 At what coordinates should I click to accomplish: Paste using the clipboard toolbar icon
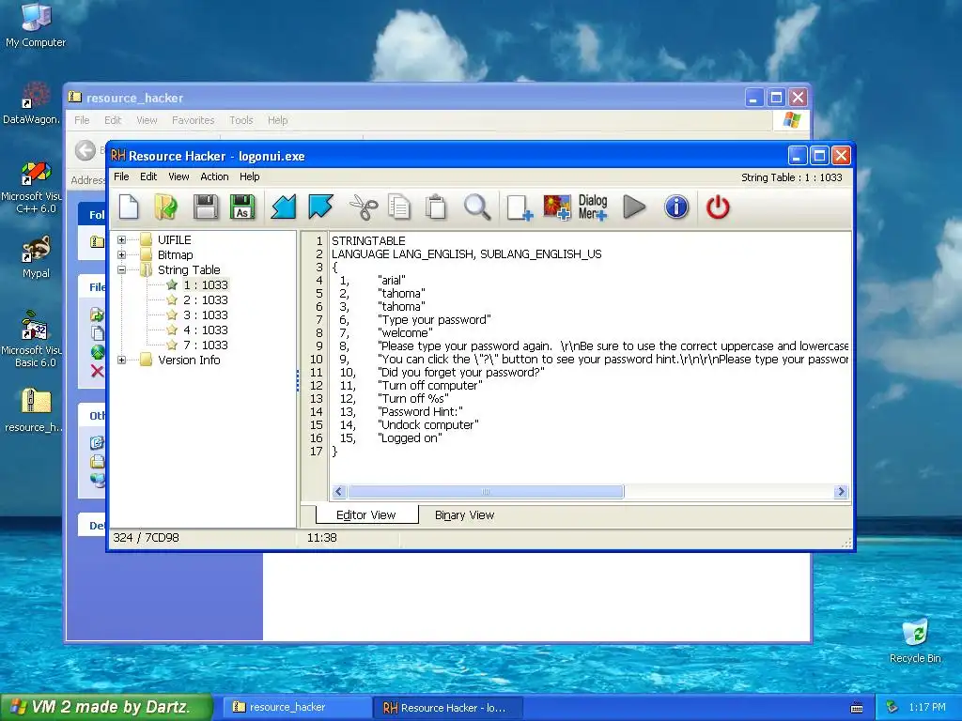[x=436, y=207]
